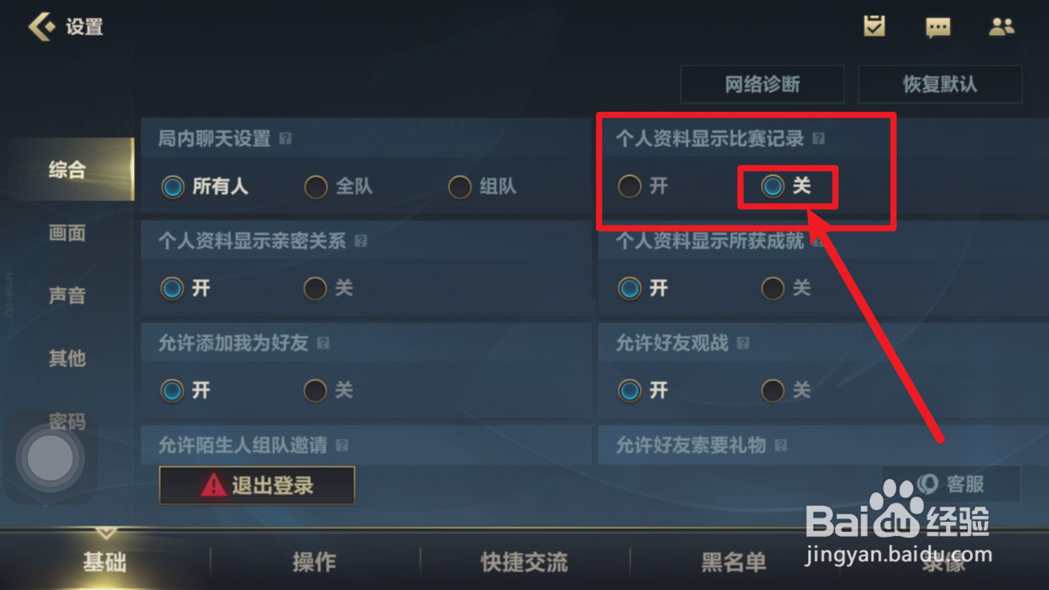Image resolution: width=1049 pixels, height=590 pixels.
Task: Go back using the arrow beside 设置
Action: point(41,27)
